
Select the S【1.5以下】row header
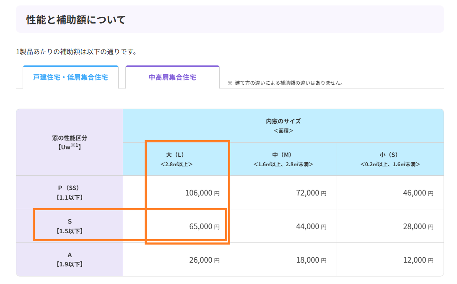pos(70,226)
